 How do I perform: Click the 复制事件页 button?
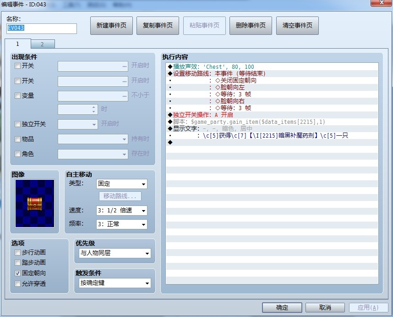(x=158, y=25)
